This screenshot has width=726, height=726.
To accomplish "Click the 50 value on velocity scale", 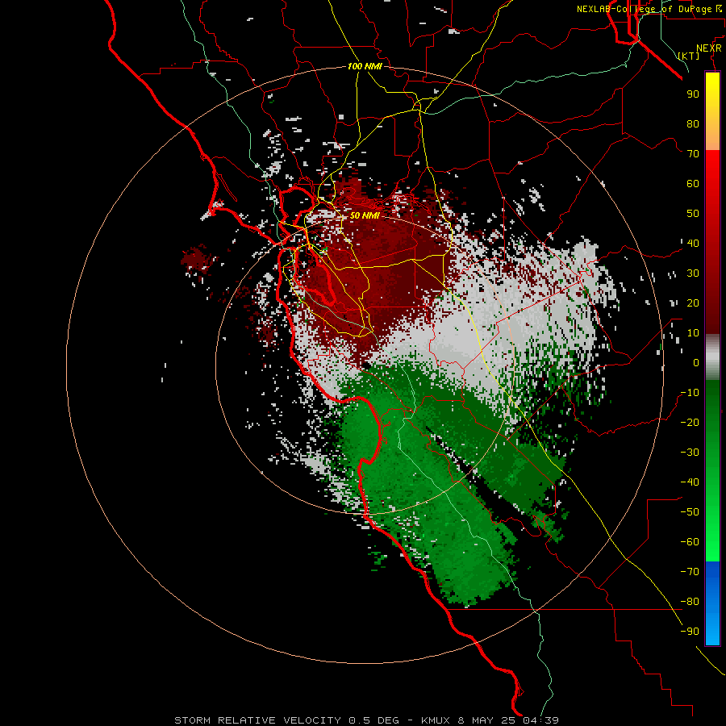I will click(693, 214).
